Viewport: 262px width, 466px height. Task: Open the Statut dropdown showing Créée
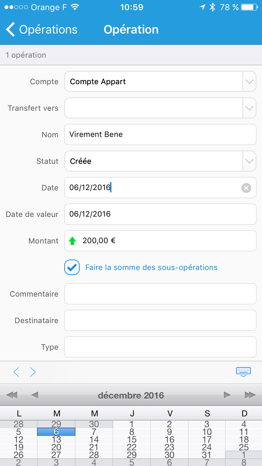point(160,161)
